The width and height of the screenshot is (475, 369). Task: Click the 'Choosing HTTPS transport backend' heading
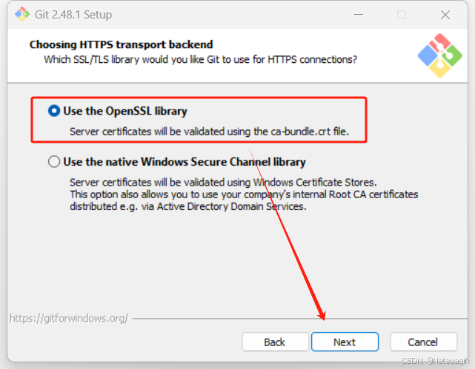122,44
